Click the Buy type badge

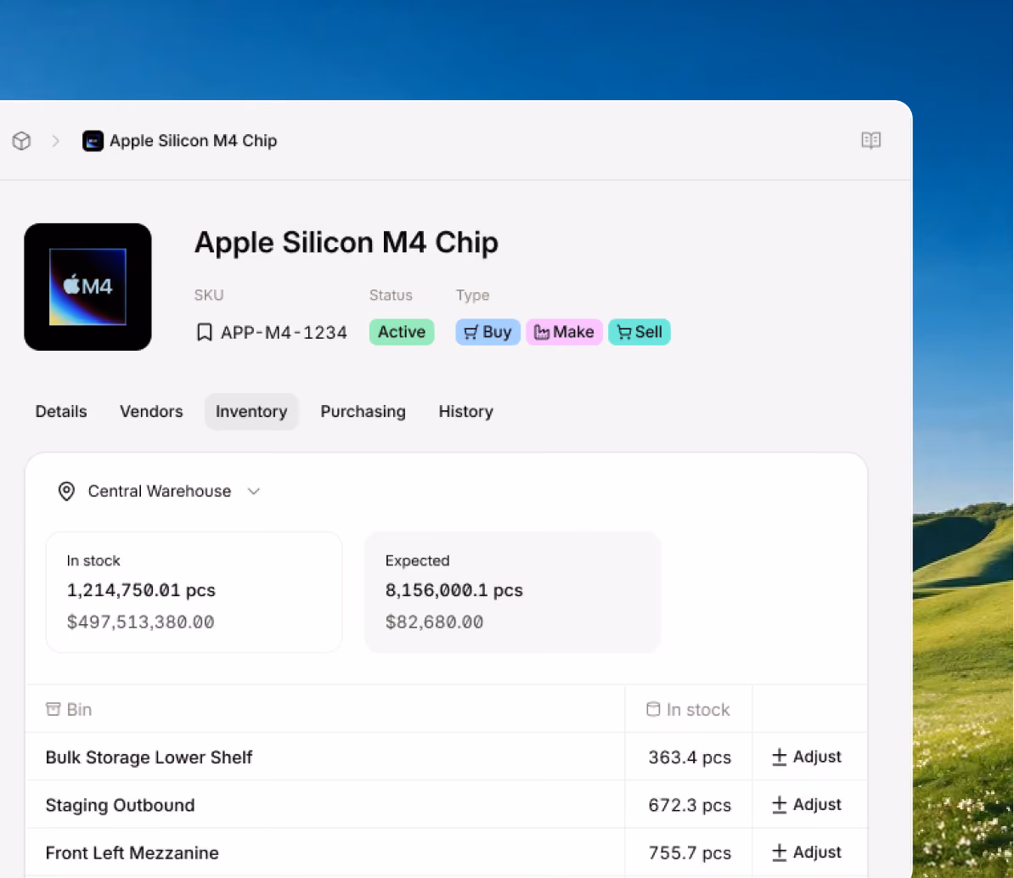coord(487,332)
